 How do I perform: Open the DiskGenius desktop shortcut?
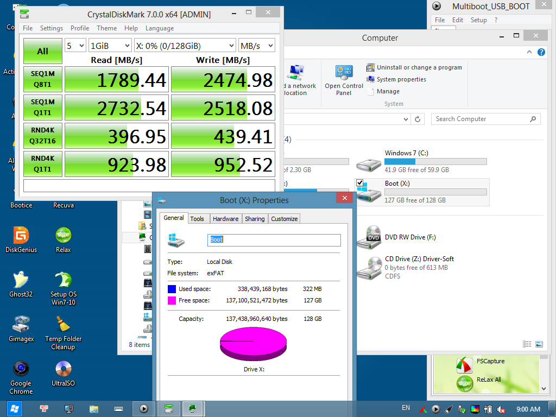click(21, 239)
